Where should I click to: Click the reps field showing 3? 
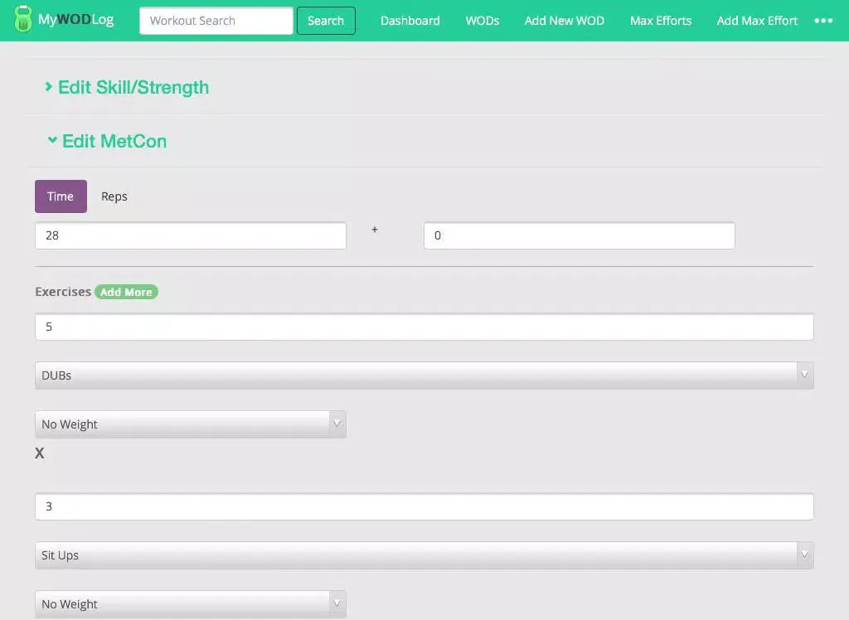(424, 506)
